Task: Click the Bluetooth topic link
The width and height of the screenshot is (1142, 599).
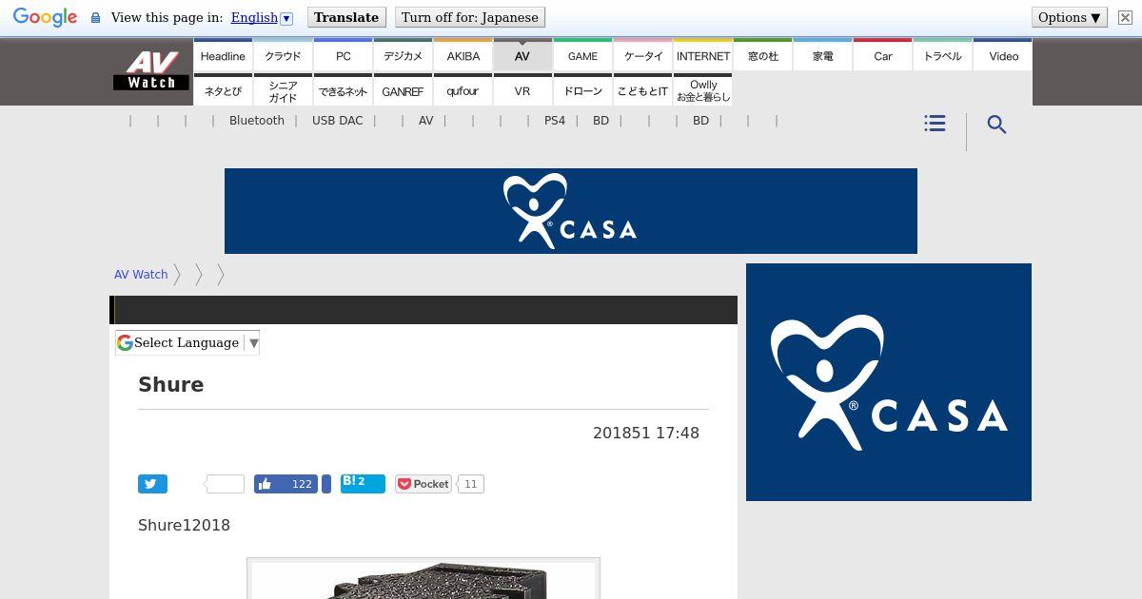Action: pyautogui.click(x=257, y=121)
